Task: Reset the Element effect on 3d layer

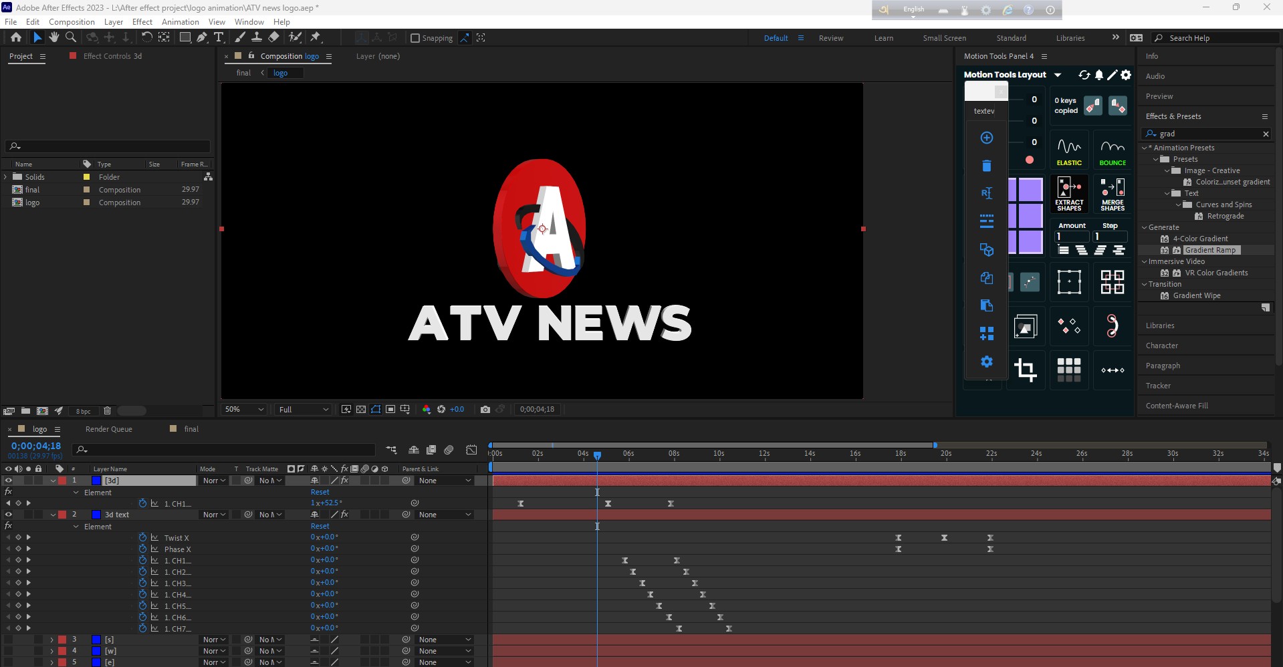Action: pyautogui.click(x=320, y=492)
